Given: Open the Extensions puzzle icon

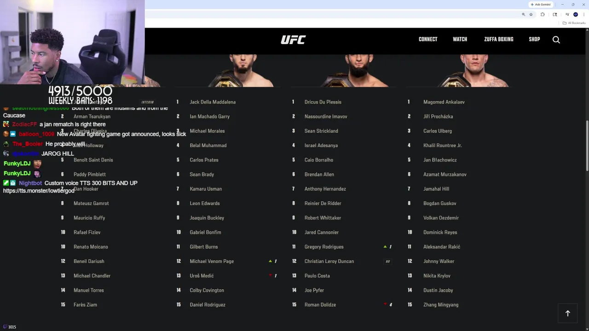Looking at the screenshot, I should [543, 15].
